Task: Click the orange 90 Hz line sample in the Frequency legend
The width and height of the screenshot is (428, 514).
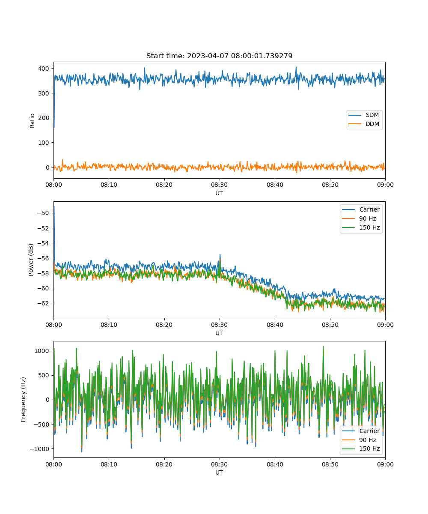Action: (349, 440)
